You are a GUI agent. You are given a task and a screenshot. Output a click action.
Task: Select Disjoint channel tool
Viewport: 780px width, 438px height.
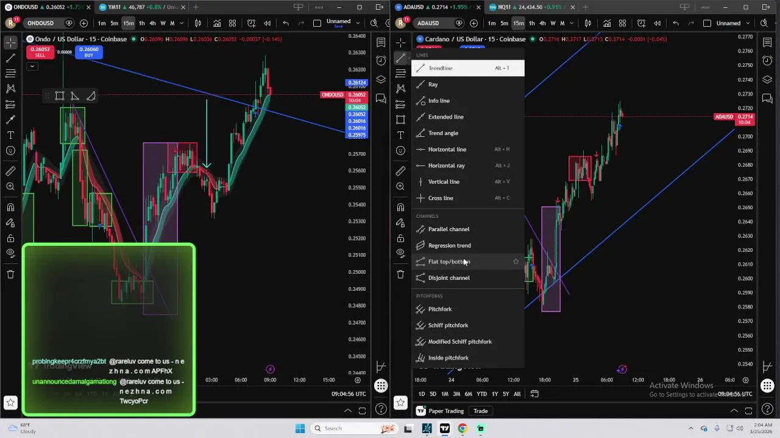tap(467, 278)
